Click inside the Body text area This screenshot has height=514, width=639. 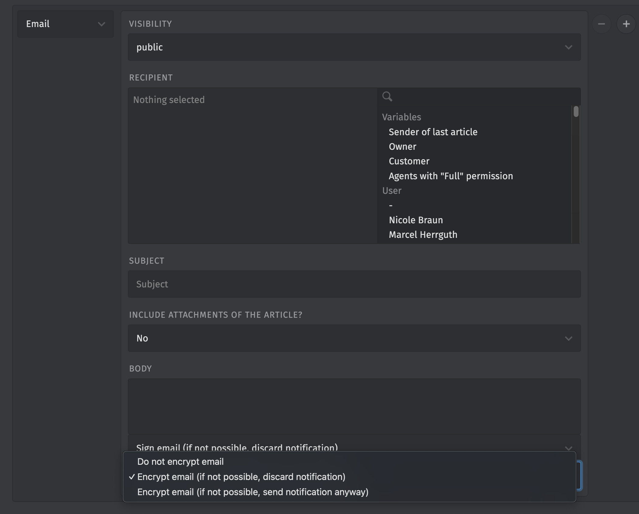click(354, 406)
